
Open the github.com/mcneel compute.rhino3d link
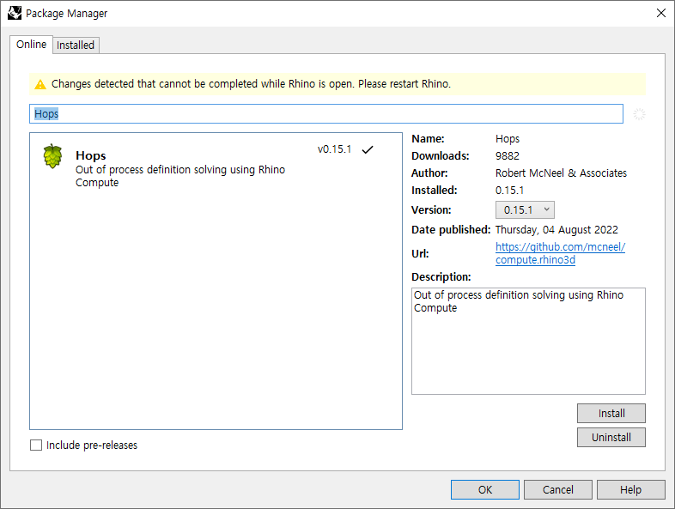pyautogui.click(x=560, y=253)
